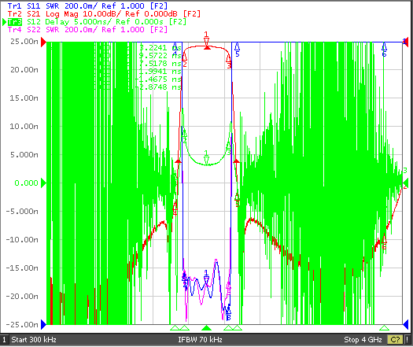
Task: Click the yellow C? correction status indicator
Action: pyautogui.click(x=395, y=340)
